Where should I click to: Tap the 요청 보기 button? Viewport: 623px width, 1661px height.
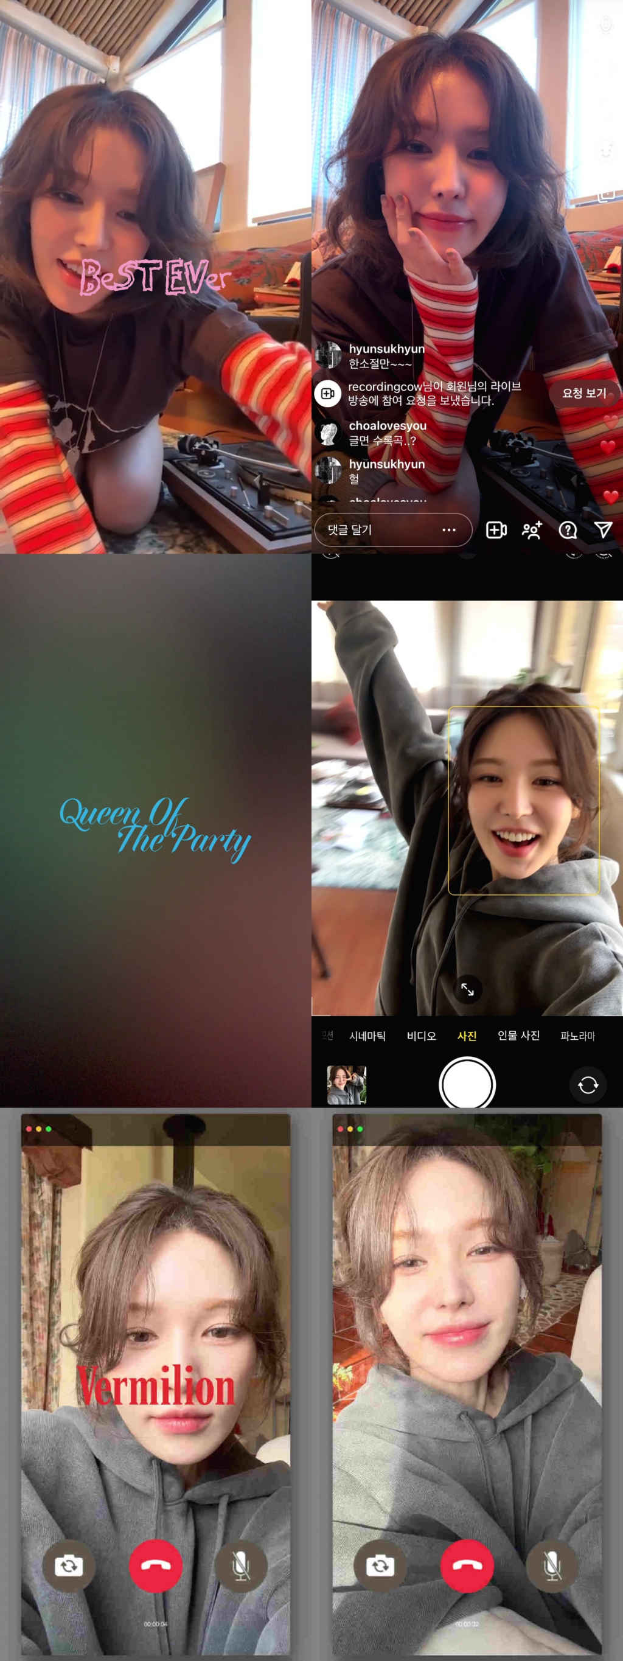click(x=583, y=393)
